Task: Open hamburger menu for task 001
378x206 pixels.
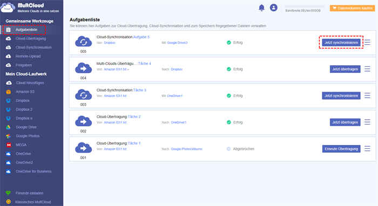Action: 367,149
